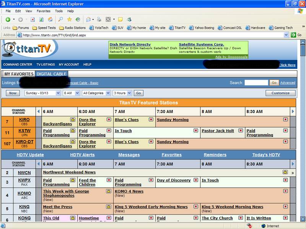This screenshot has width=306, height=229.
Task: Click the browser Stop button
Action: (x=33, y=19)
